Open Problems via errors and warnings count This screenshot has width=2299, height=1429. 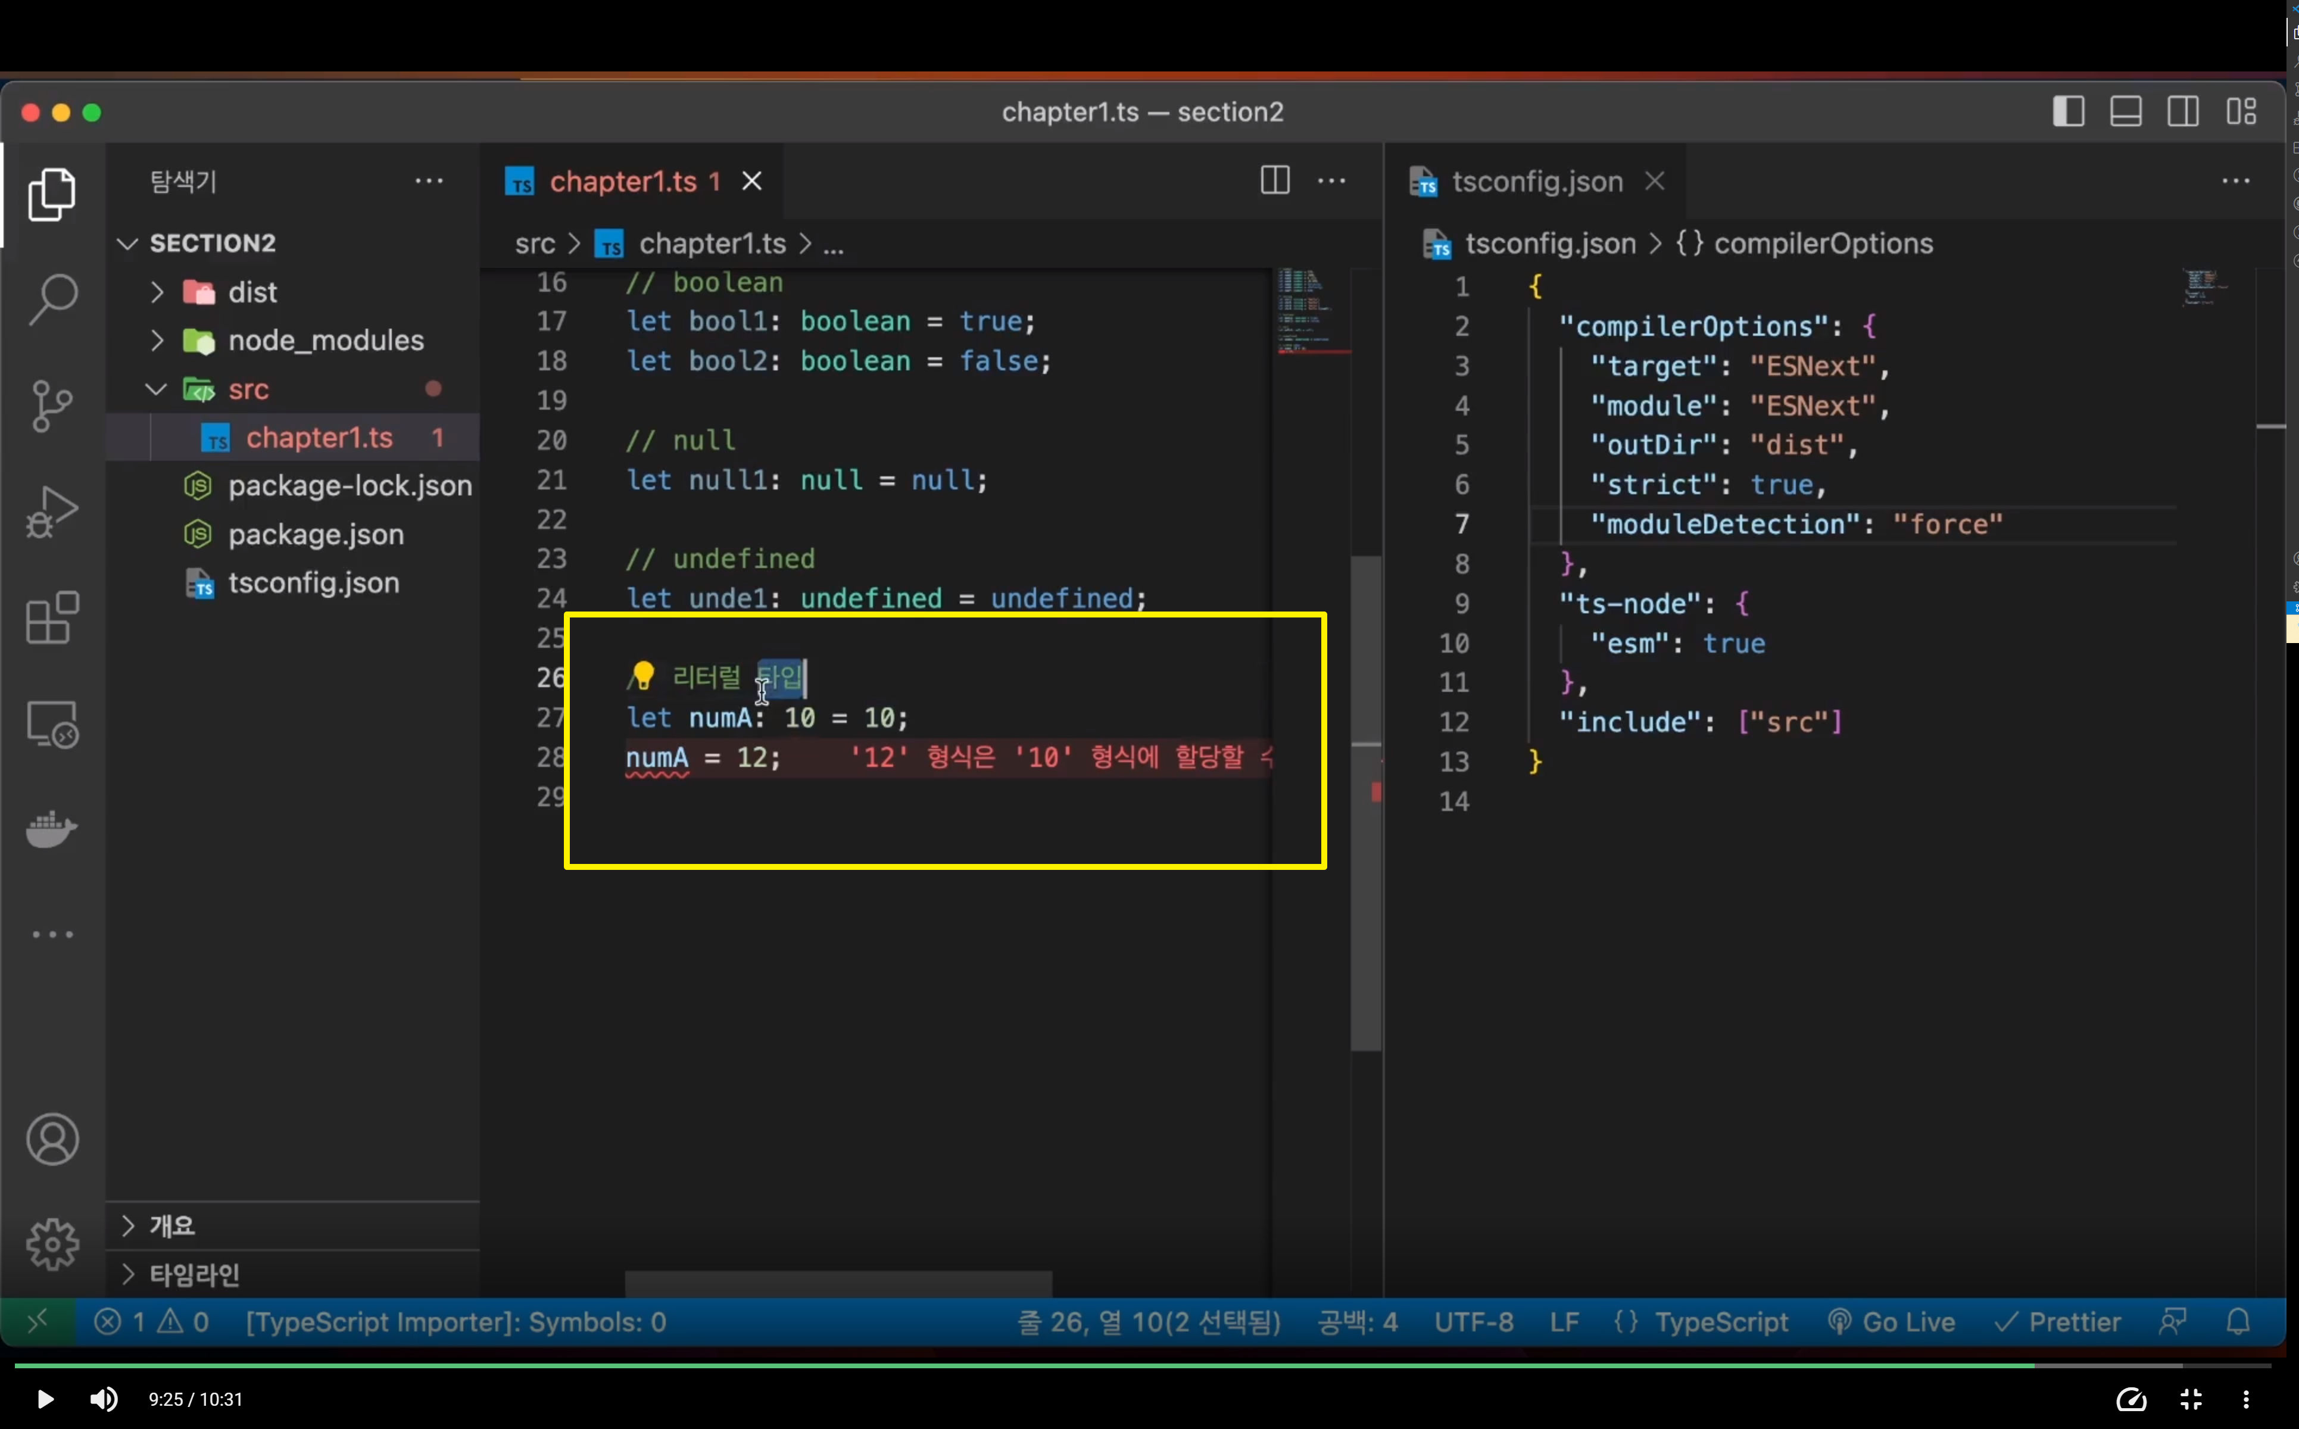pyautogui.click(x=151, y=1321)
